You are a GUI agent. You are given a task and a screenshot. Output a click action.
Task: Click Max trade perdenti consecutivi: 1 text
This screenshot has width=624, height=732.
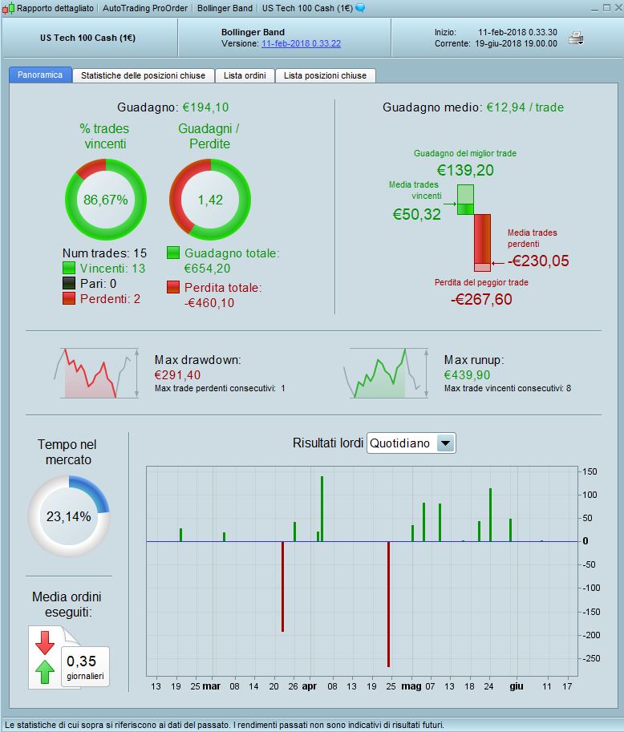pyautogui.click(x=220, y=388)
